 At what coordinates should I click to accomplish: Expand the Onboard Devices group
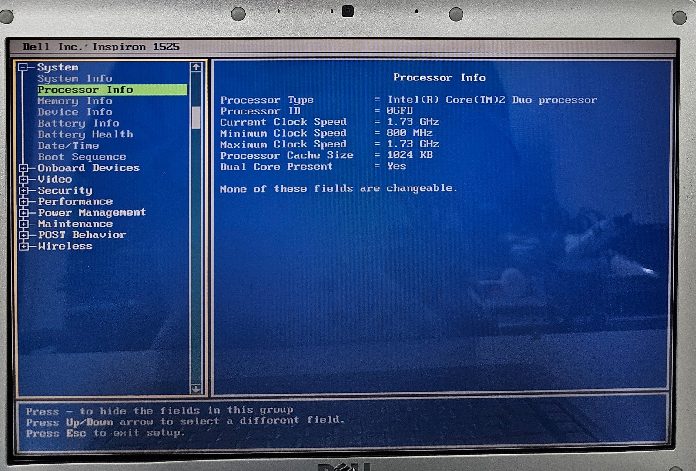pyautogui.click(x=23, y=168)
